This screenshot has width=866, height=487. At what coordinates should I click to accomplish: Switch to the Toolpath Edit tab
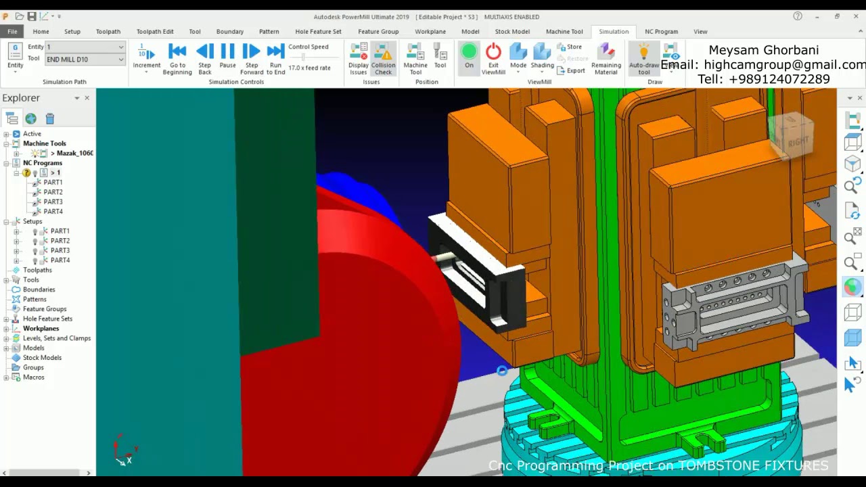click(155, 31)
